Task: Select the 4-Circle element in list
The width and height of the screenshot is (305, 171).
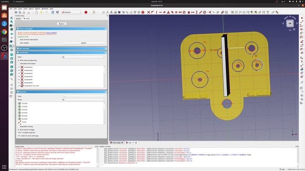Action: coord(24,113)
